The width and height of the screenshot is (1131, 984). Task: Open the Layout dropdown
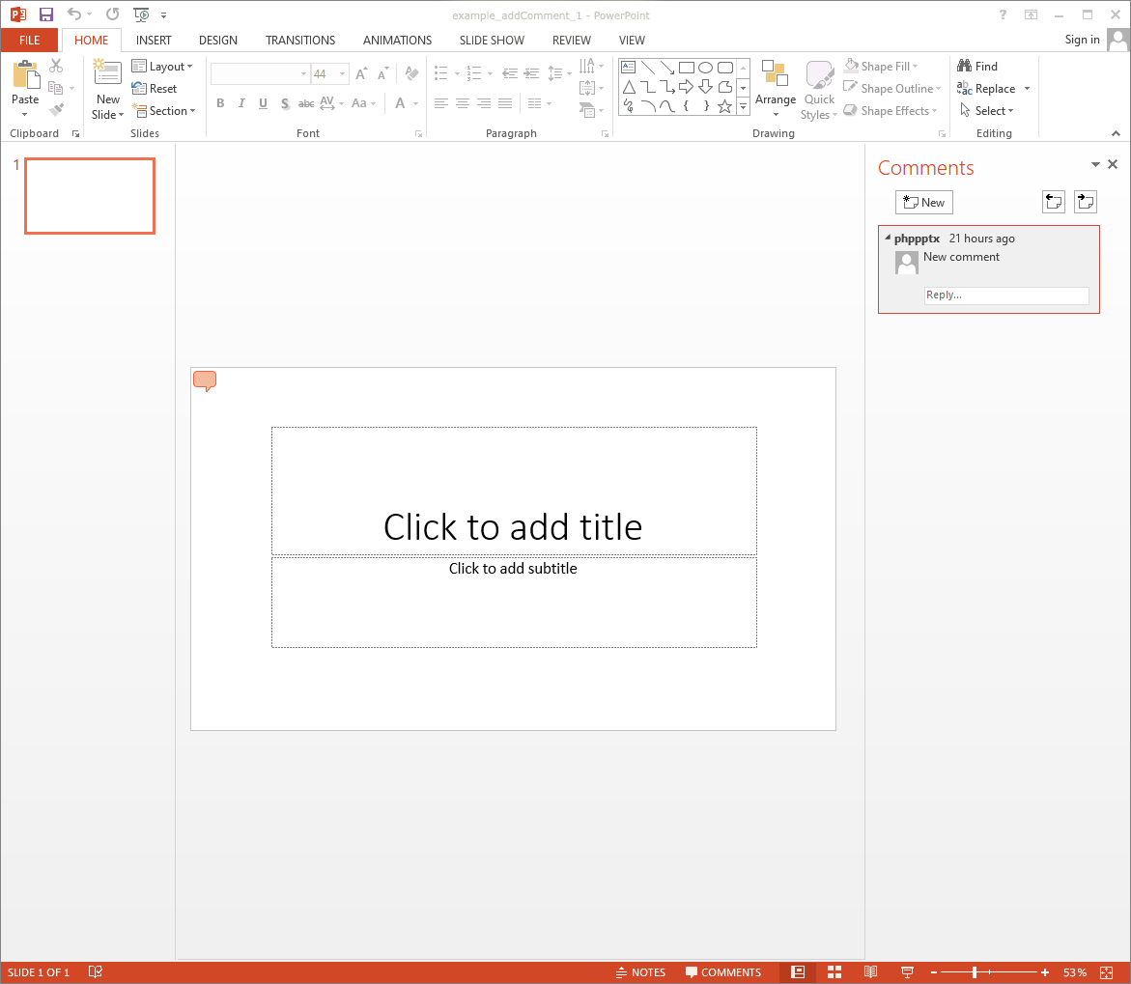[162, 67]
